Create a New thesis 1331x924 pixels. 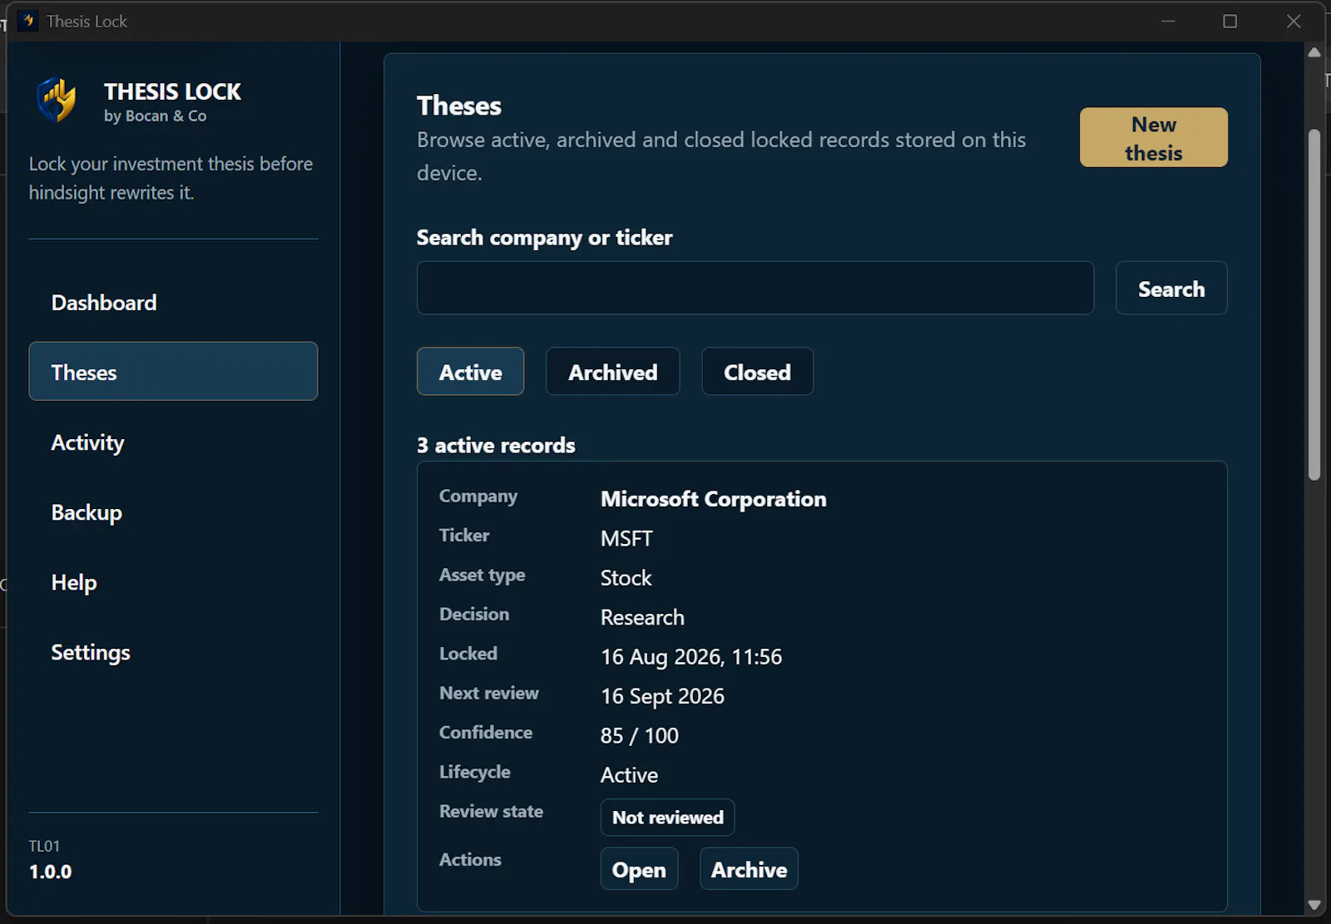pos(1153,137)
